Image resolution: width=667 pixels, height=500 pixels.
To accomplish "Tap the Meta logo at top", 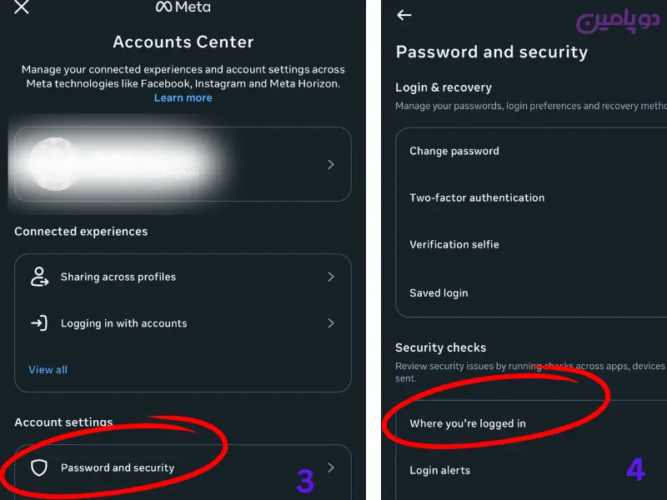I will coord(183,7).
